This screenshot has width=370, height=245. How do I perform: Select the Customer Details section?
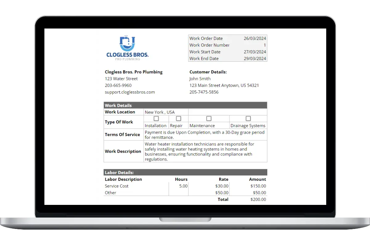[x=208, y=72]
